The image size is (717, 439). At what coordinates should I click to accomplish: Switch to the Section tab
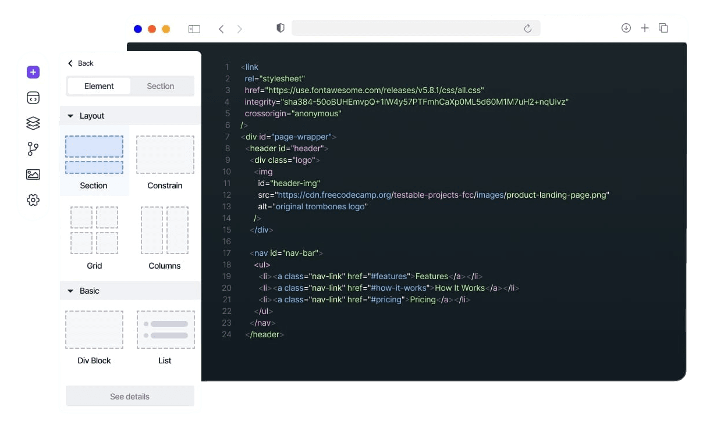161,85
